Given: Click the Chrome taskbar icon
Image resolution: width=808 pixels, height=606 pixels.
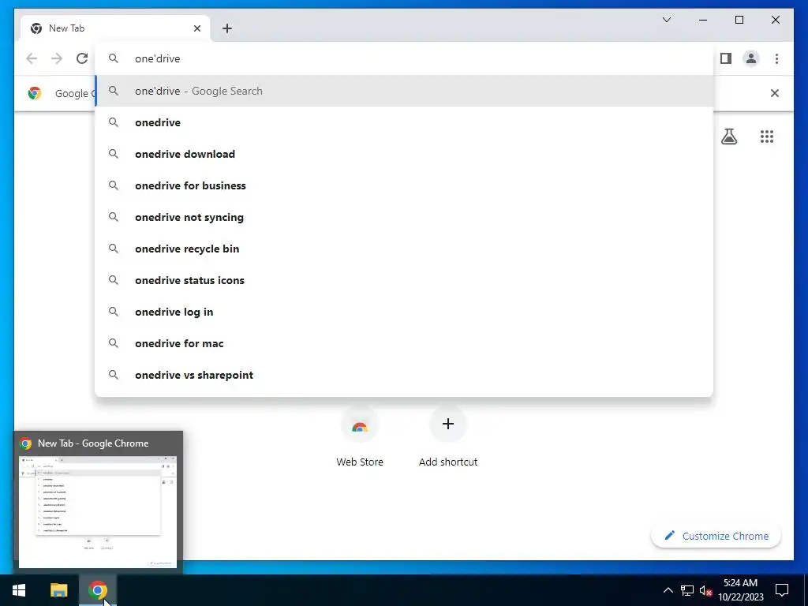Looking at the screenshot, I should [97, 590].
